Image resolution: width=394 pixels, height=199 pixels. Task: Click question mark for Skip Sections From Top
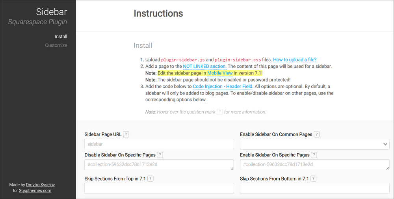click(150, 179)
